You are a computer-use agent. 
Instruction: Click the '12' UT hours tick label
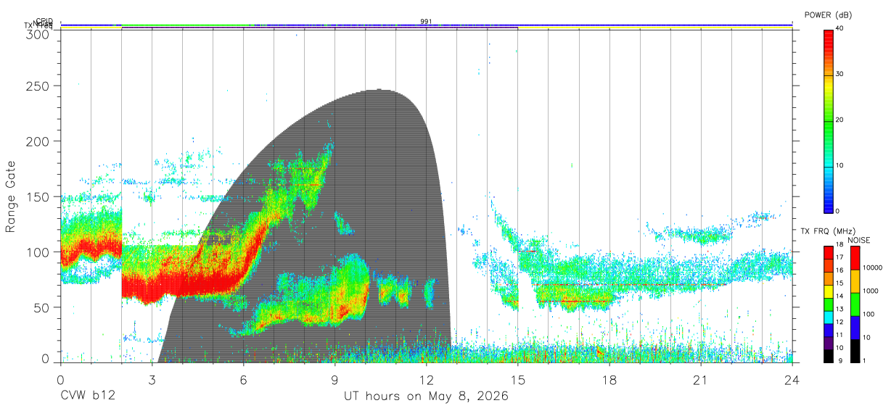[427, 380]
